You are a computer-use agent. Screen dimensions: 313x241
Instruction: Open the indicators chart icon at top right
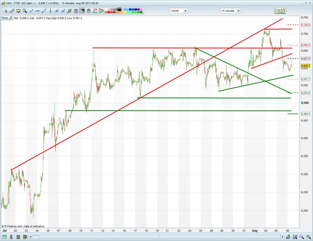pyautogui.click(x=280, y=11)
